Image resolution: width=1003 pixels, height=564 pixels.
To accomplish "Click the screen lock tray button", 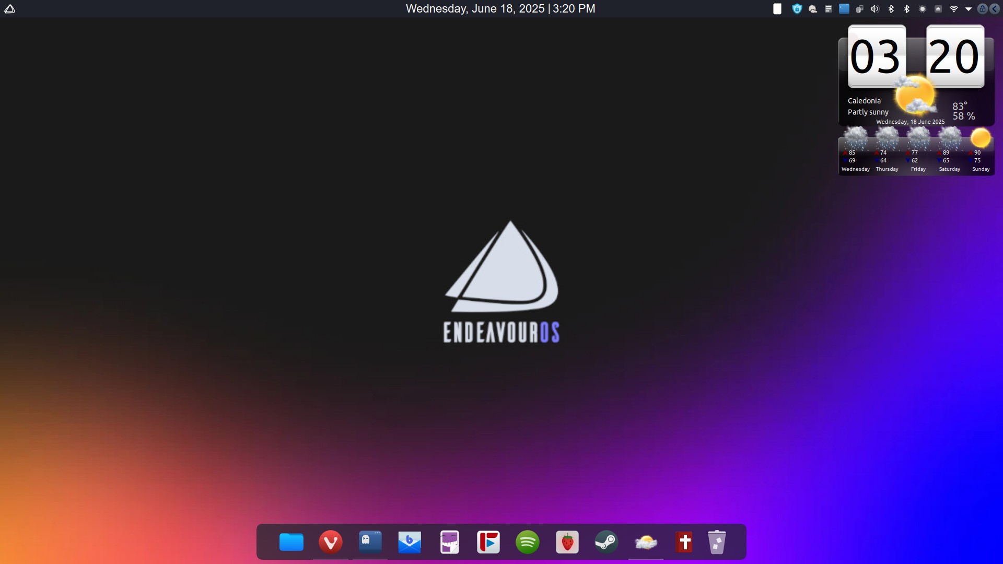I will pyautogui.click(x=982, y=9).
